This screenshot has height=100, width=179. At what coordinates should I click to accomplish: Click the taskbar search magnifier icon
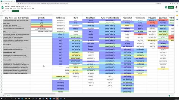(5, 99)
